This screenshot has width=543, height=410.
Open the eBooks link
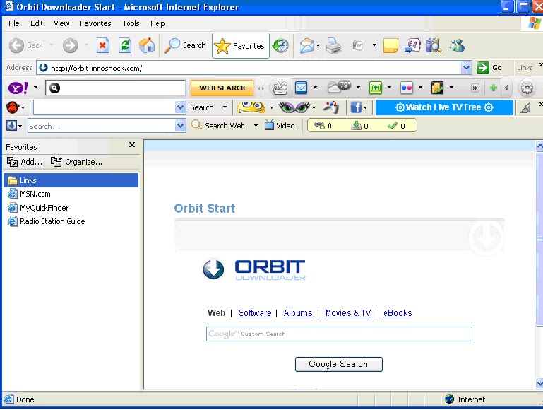398,313
